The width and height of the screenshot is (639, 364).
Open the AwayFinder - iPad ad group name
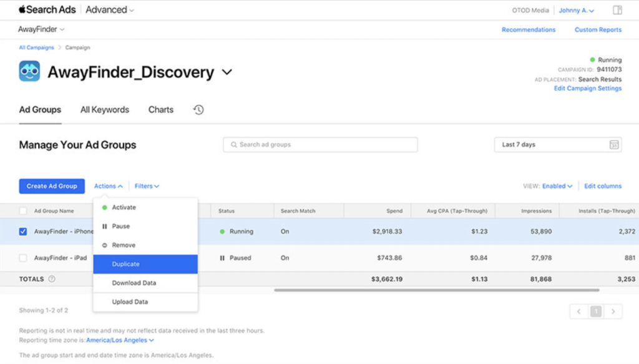point(61,258)
